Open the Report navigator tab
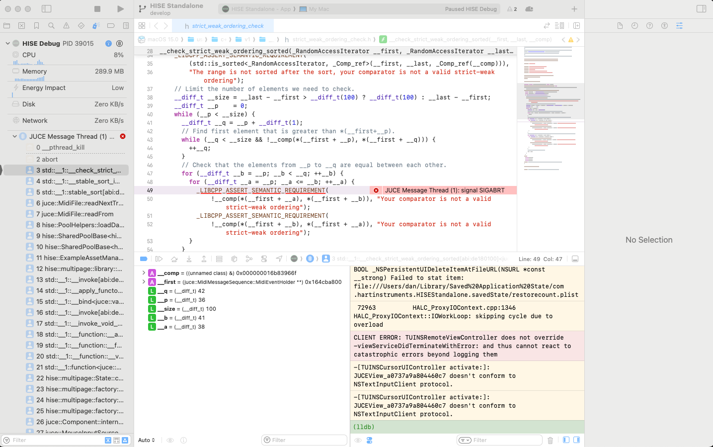Image resolution: width=713 pixels, height=447 pixels. pyautogui.click(x=126, y=26)
